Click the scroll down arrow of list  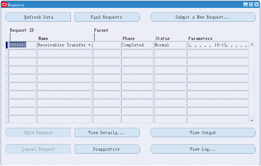(252, 121)
